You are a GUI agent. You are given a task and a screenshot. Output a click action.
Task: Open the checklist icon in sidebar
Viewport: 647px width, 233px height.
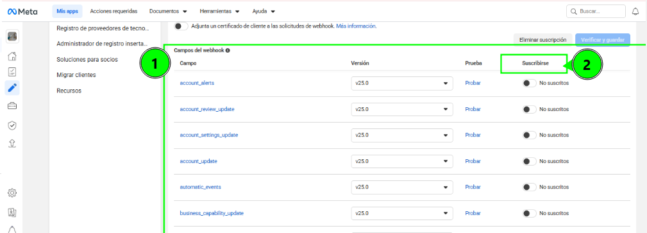[12, 72]
